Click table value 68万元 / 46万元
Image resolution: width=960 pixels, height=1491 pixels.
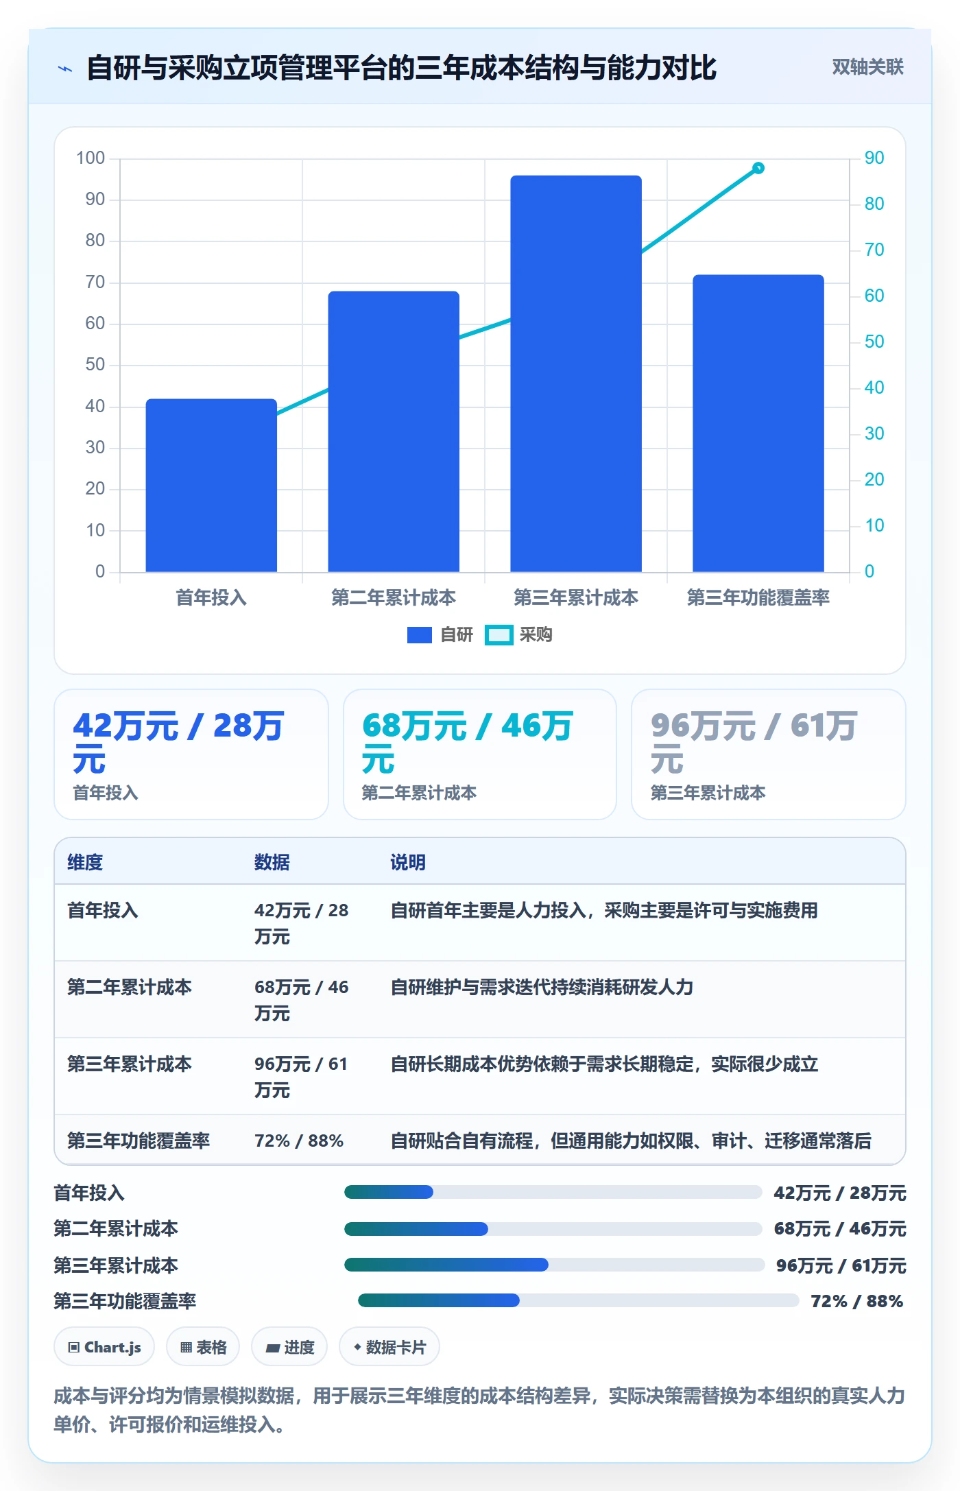(302, 1000)
